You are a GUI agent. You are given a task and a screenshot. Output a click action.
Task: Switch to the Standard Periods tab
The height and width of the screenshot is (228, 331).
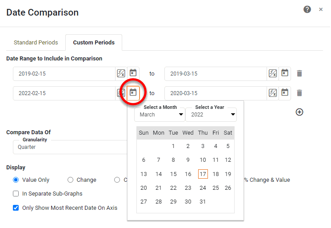point(36,43)
